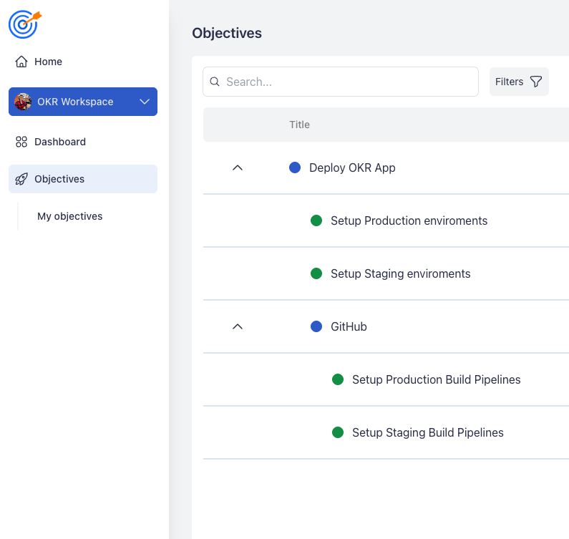Open the Home menu item
This screenshot has width=569, height=539.
click(48, 62)
